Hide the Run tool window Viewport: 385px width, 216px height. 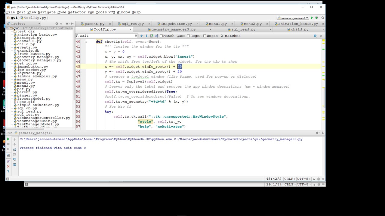[323, 133]
